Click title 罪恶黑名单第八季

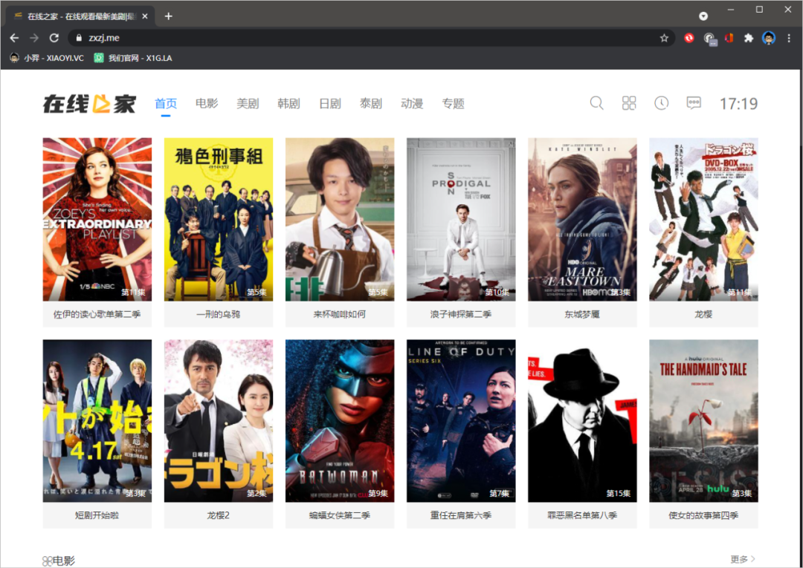pos(583,515)
